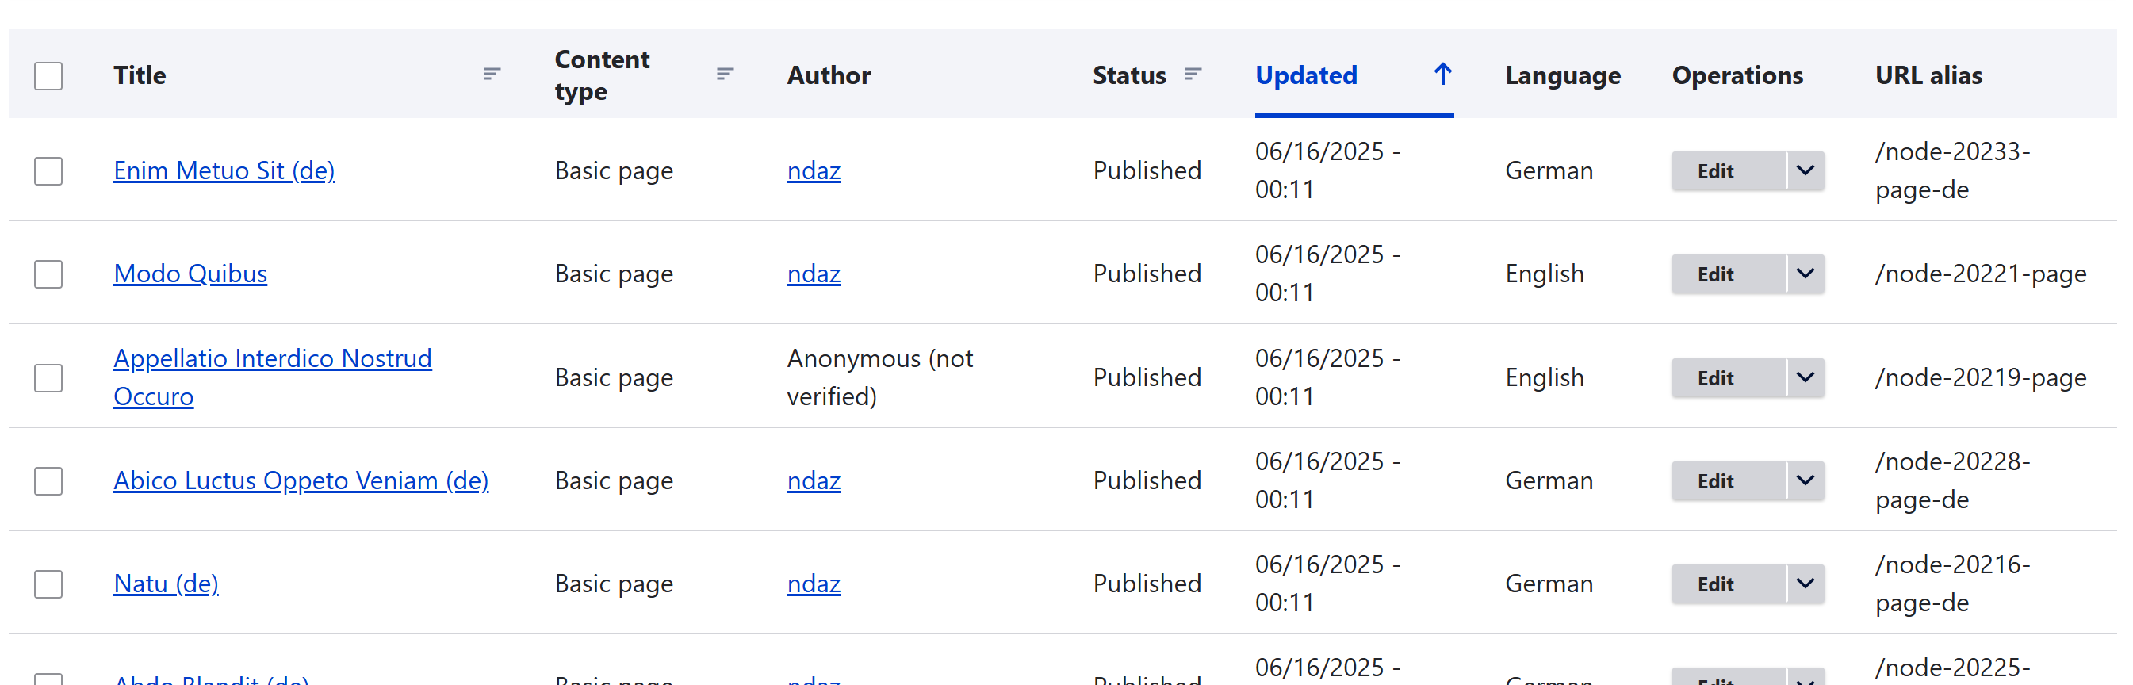Click Edit button for Abico Luctus row

point(1715,481)
